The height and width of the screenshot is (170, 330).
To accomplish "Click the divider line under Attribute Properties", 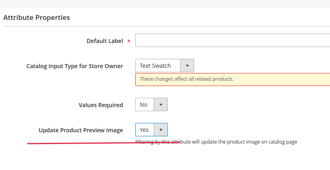I will [167, 26].
